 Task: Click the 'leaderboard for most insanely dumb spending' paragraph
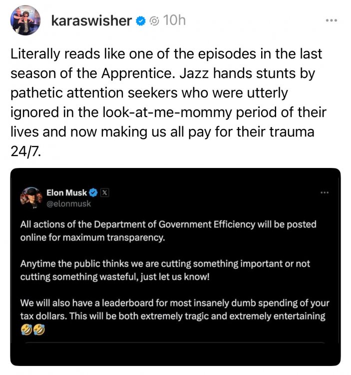point(175,316)
